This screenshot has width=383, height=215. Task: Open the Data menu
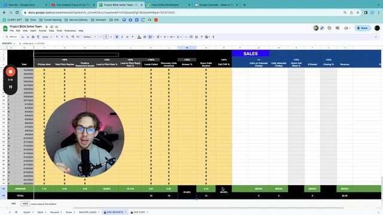51,30
